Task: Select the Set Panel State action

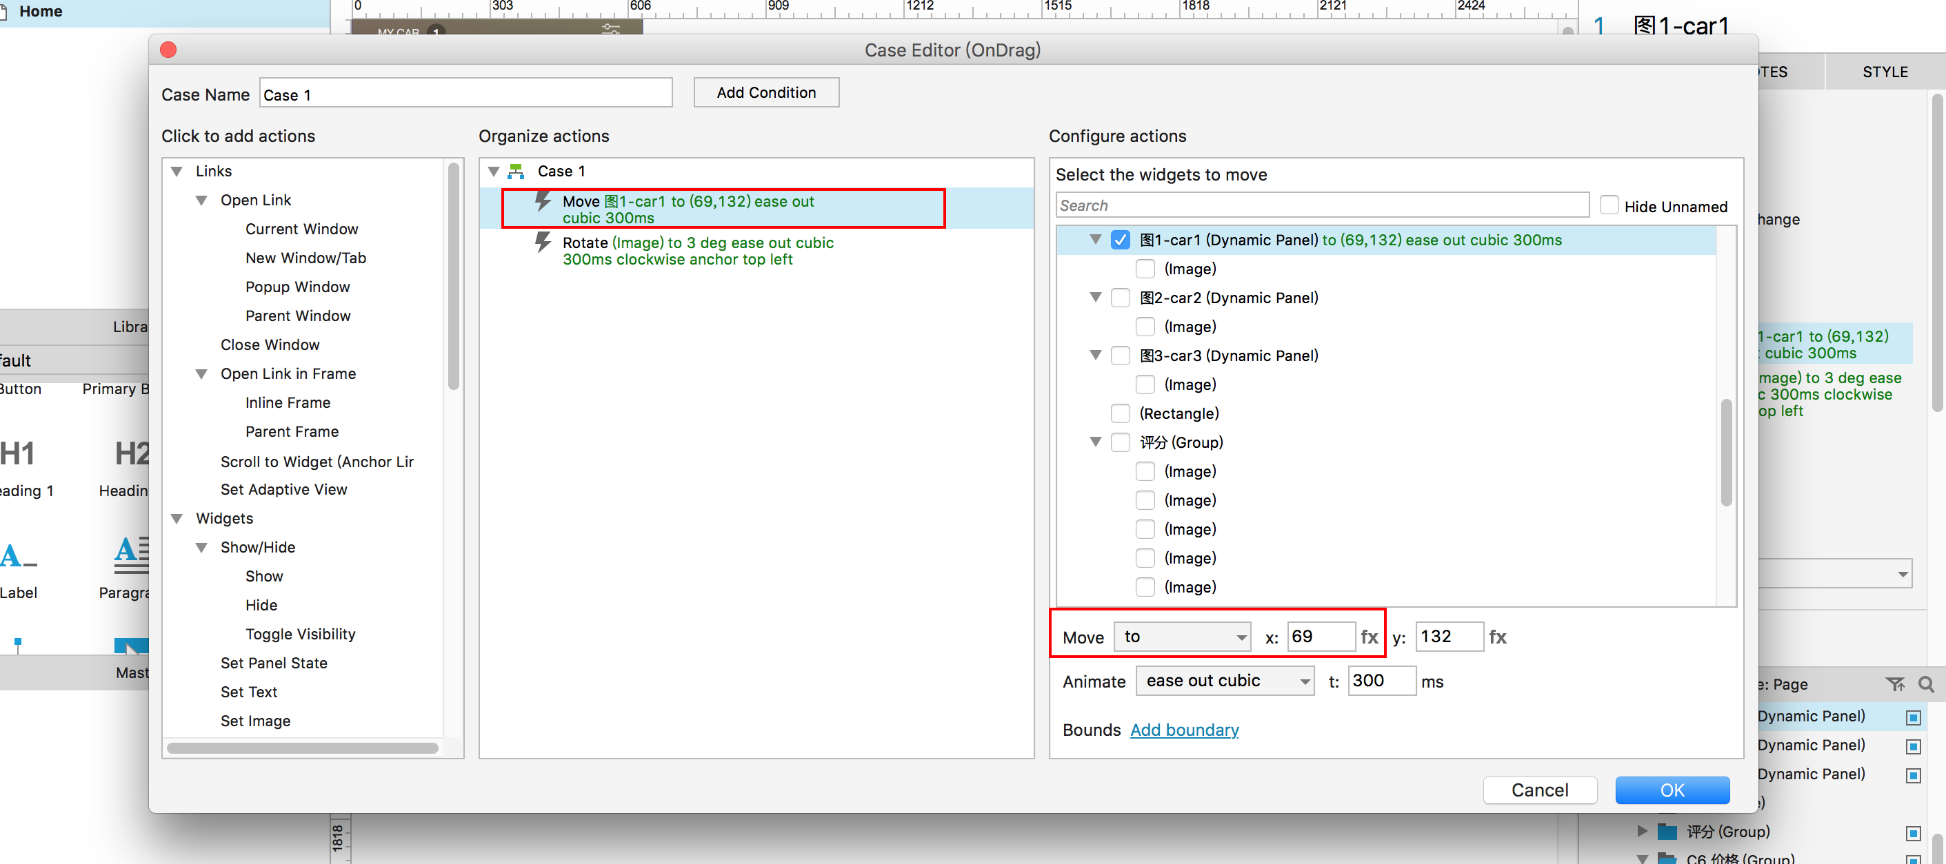Action: tap(274, 663)
